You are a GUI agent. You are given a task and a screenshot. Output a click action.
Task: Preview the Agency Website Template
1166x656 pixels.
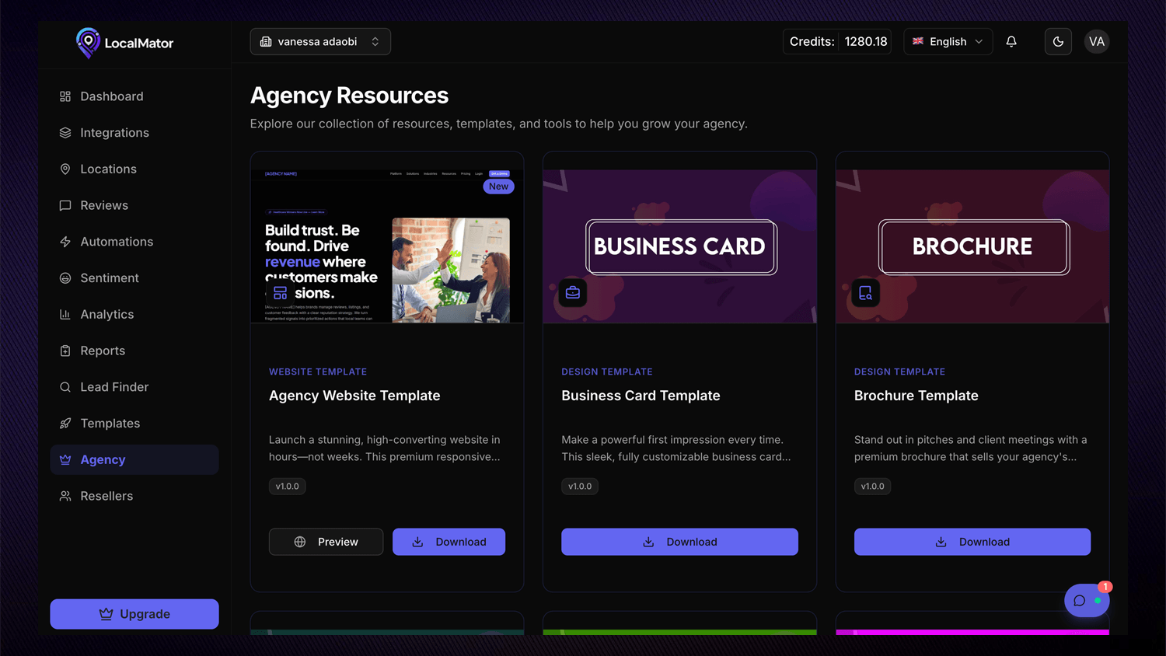click(326, 542)
